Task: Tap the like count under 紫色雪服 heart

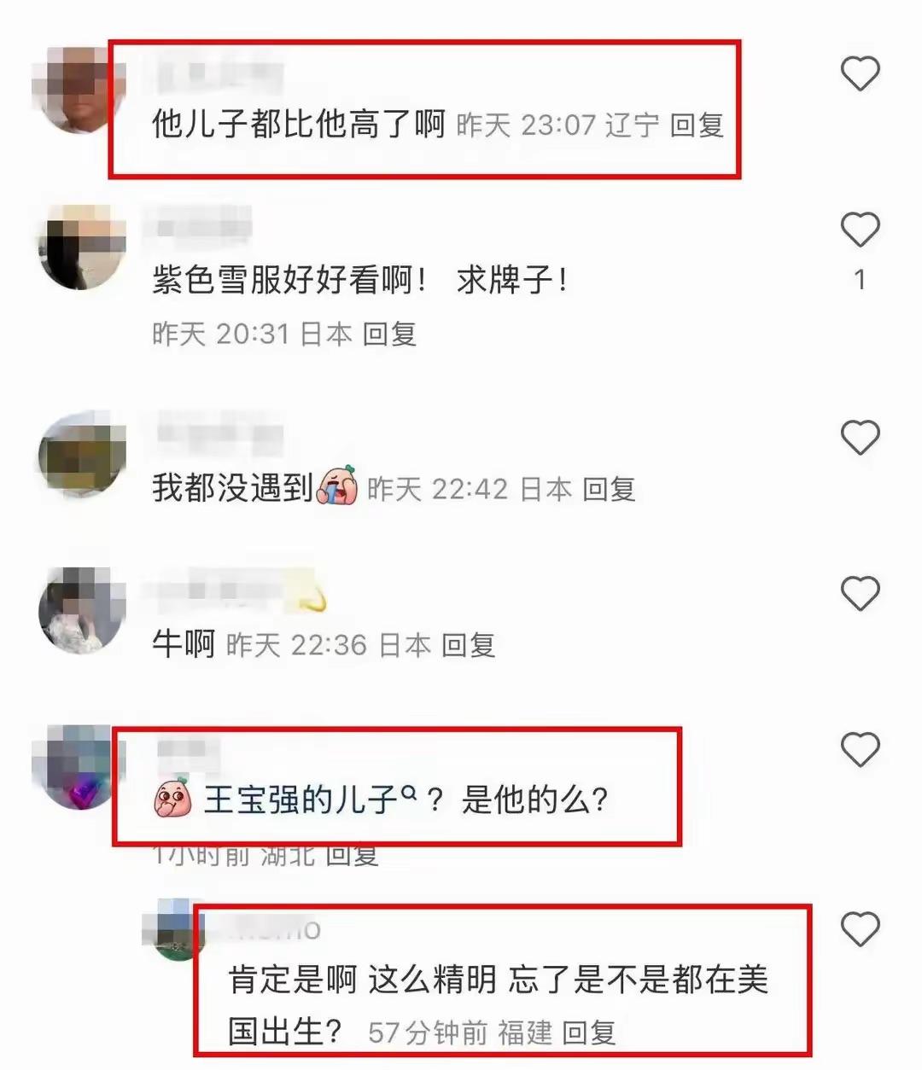Action: point(860,279)
